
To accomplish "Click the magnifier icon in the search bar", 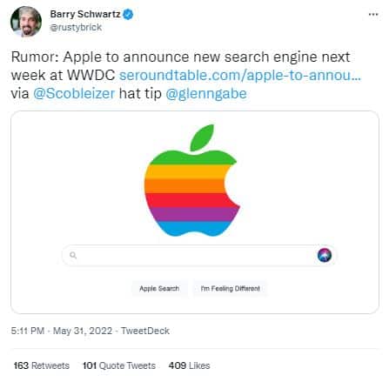I will [x=73, y=255].
